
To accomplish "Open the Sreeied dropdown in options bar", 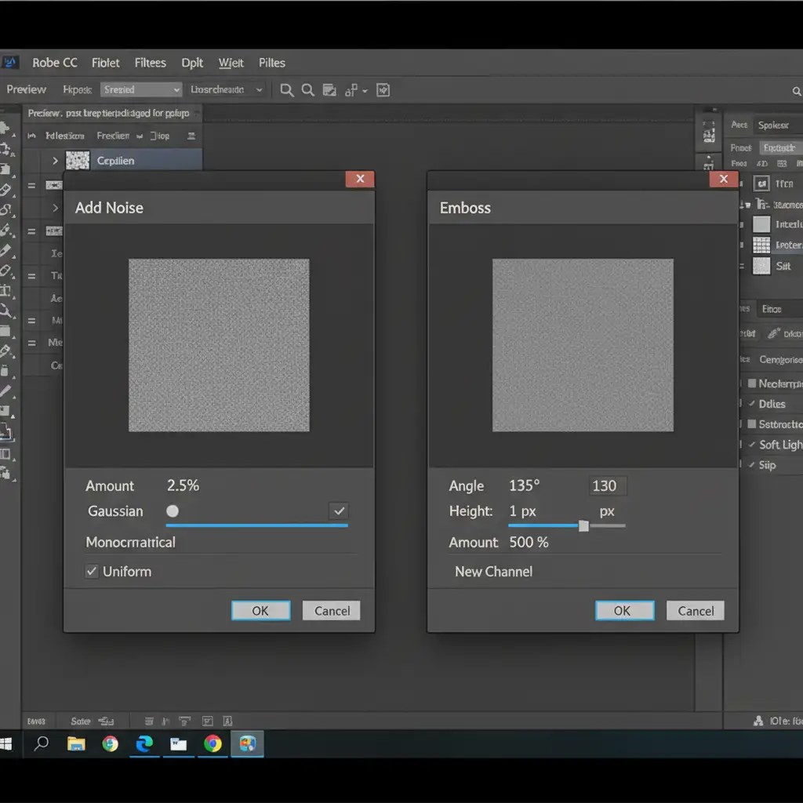I will click(x=142, y=90).
